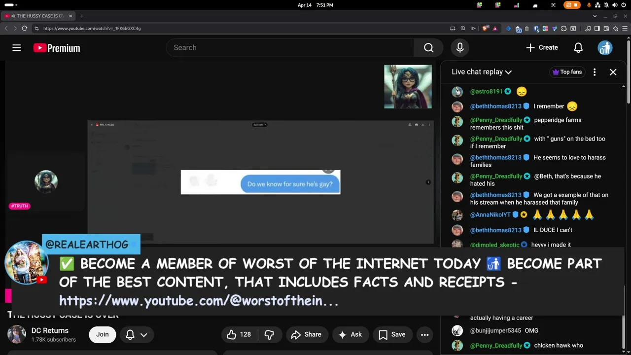The image size is (631, 355).
Task: Go to the YouTube Premium home logo
Action: [57, 48]
